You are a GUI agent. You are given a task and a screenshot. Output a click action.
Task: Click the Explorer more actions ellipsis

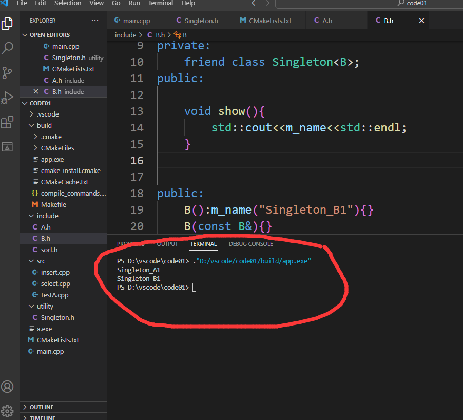(95, 21)
